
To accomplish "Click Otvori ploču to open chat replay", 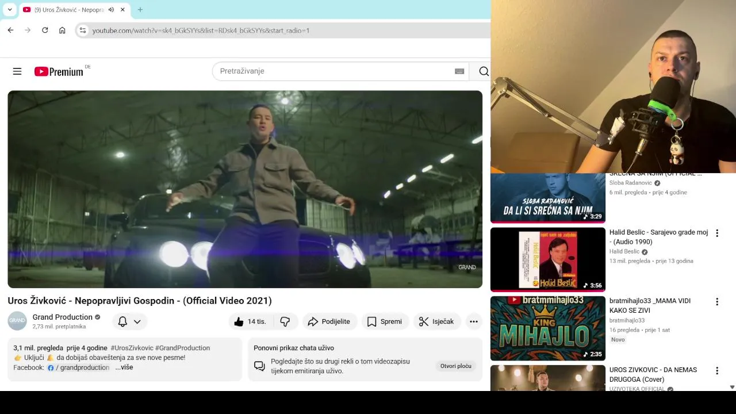I will (456, 366).
